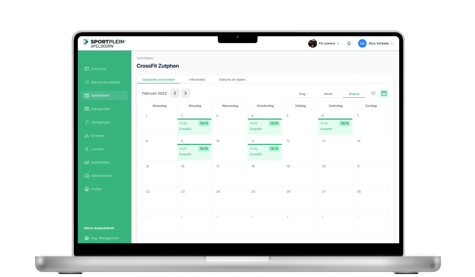Select day 15 in the calendar
This screenshot has width=475, height=277.
coord(160,173)
